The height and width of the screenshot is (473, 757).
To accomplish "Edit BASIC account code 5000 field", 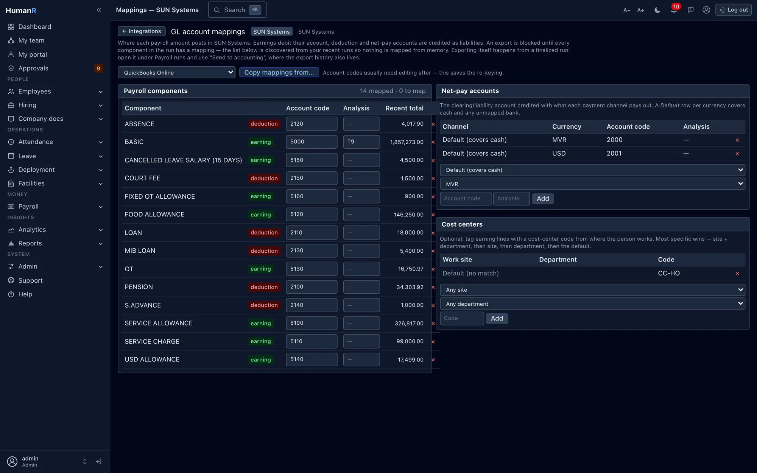I will [312, 142].
